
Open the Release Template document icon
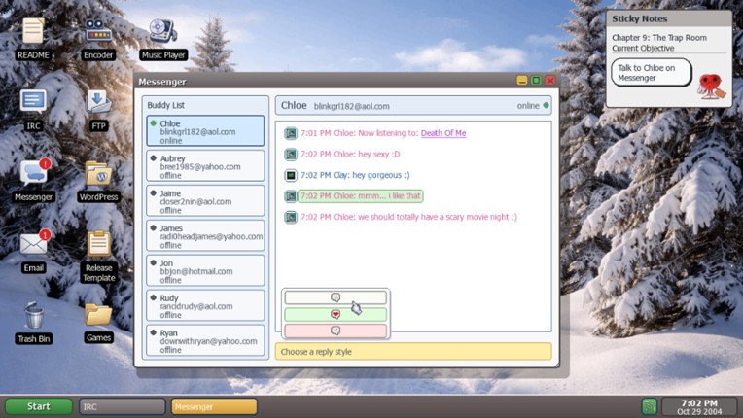click(98, 249)
